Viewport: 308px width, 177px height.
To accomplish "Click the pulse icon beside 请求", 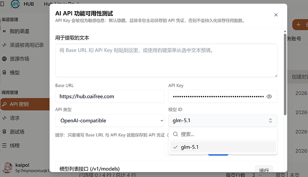I will (4, 118).
